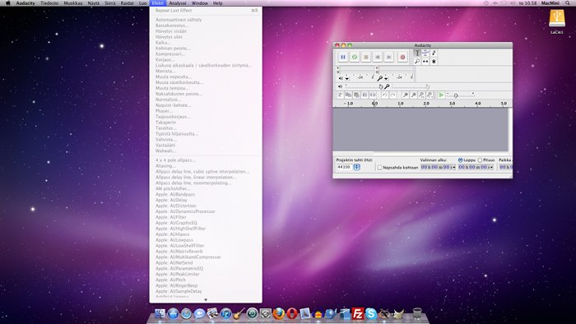Click the Redo arrow icon
Image resolution: width=576 pixels, height=324 pixels.
click(x=393, y=95)
